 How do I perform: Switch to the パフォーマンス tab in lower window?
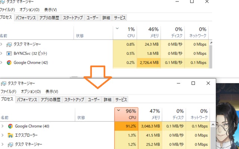27,99
